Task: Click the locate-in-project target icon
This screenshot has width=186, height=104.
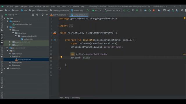Action: point(33,15)
